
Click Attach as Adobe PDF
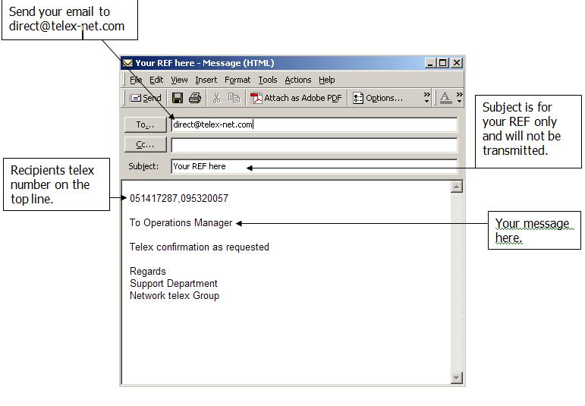coord(296,98)
